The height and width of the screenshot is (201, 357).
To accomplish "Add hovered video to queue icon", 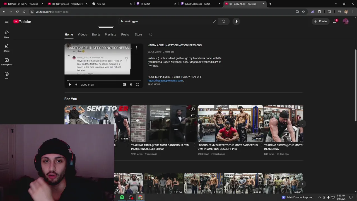I will click(193, 115).
